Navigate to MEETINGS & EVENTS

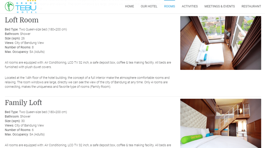click(x=219, y=6)
